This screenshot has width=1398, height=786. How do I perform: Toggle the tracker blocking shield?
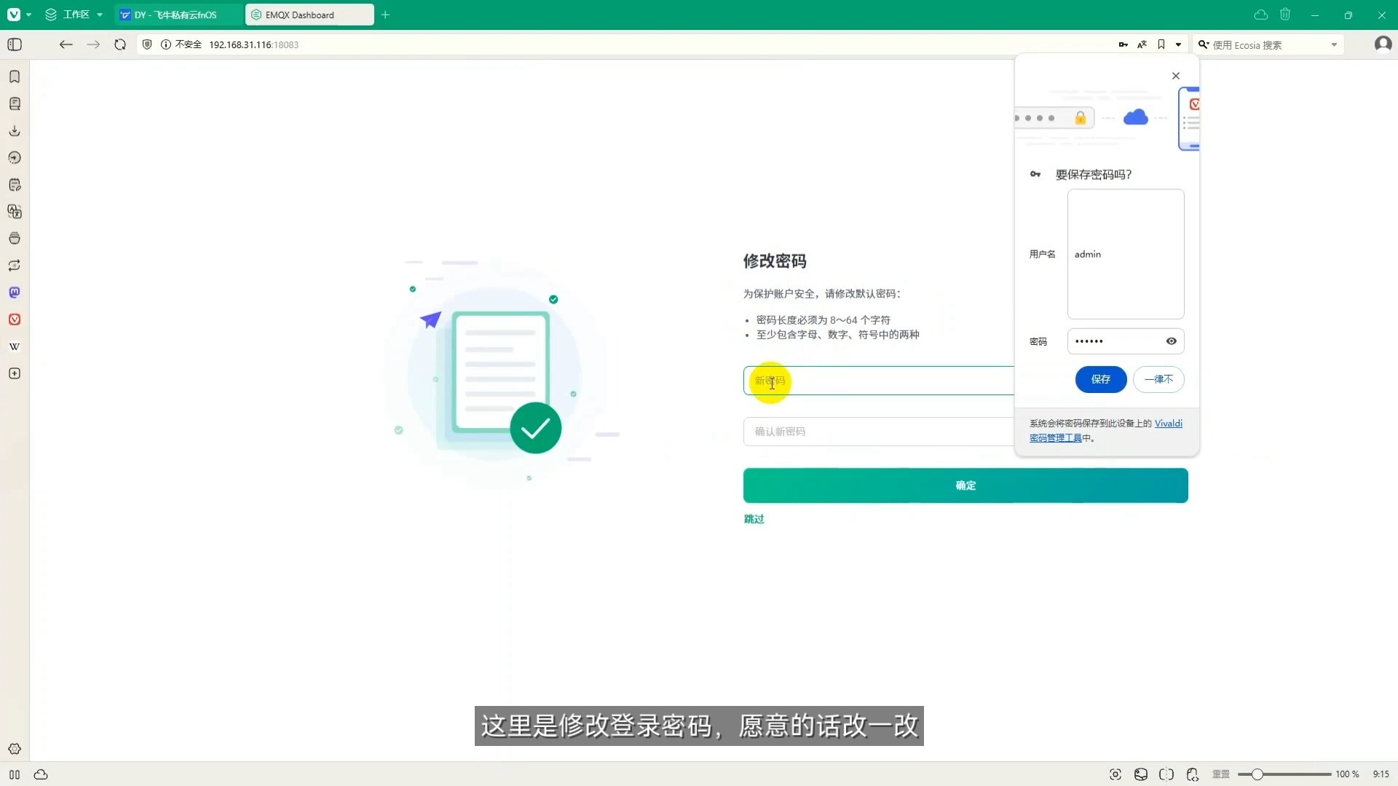(147, 44)
